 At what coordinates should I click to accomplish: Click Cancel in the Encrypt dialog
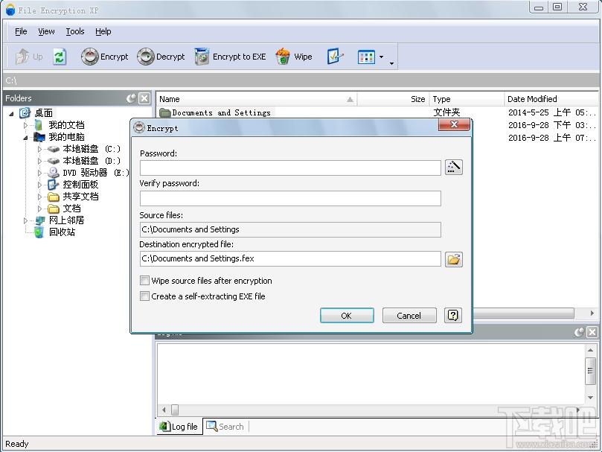click(x=409, y=316)
